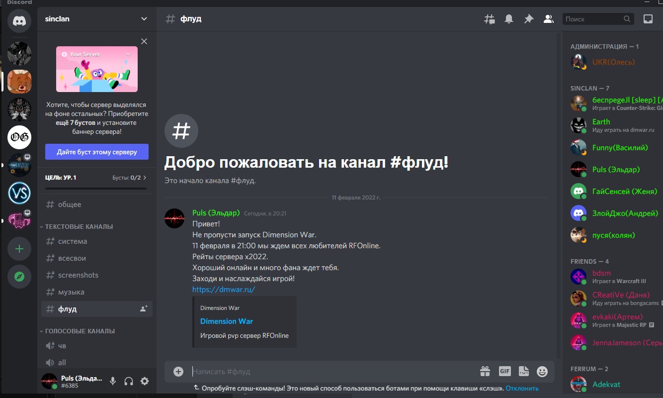Open the pink creature server icon
This screenshot has height=398, width=663.
[x=19, y=221]
